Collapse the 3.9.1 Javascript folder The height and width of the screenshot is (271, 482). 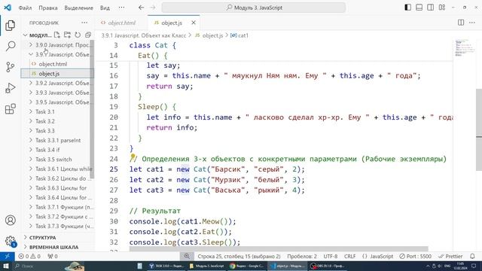[x=58, y=54]
